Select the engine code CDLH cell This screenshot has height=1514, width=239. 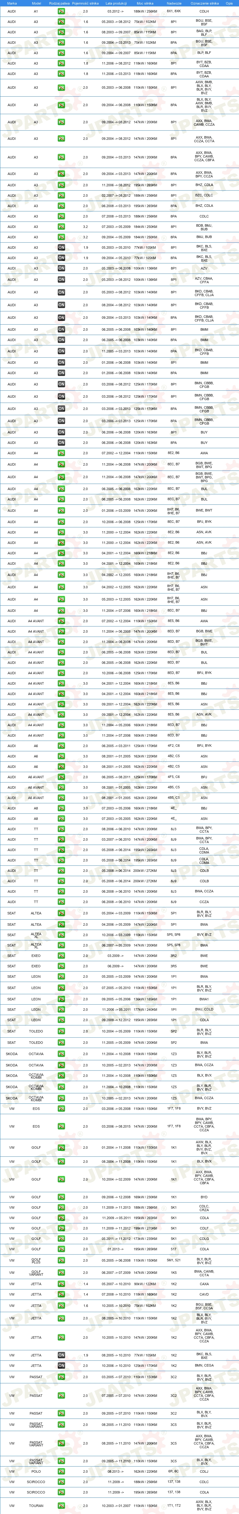pos(204,11)
